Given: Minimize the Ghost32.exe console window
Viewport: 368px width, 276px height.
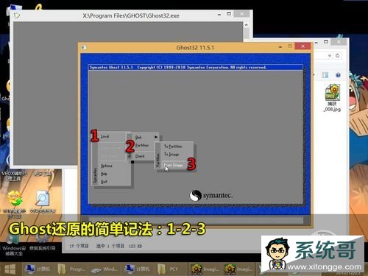Looking at the screenshot, I should pos(219,15).
